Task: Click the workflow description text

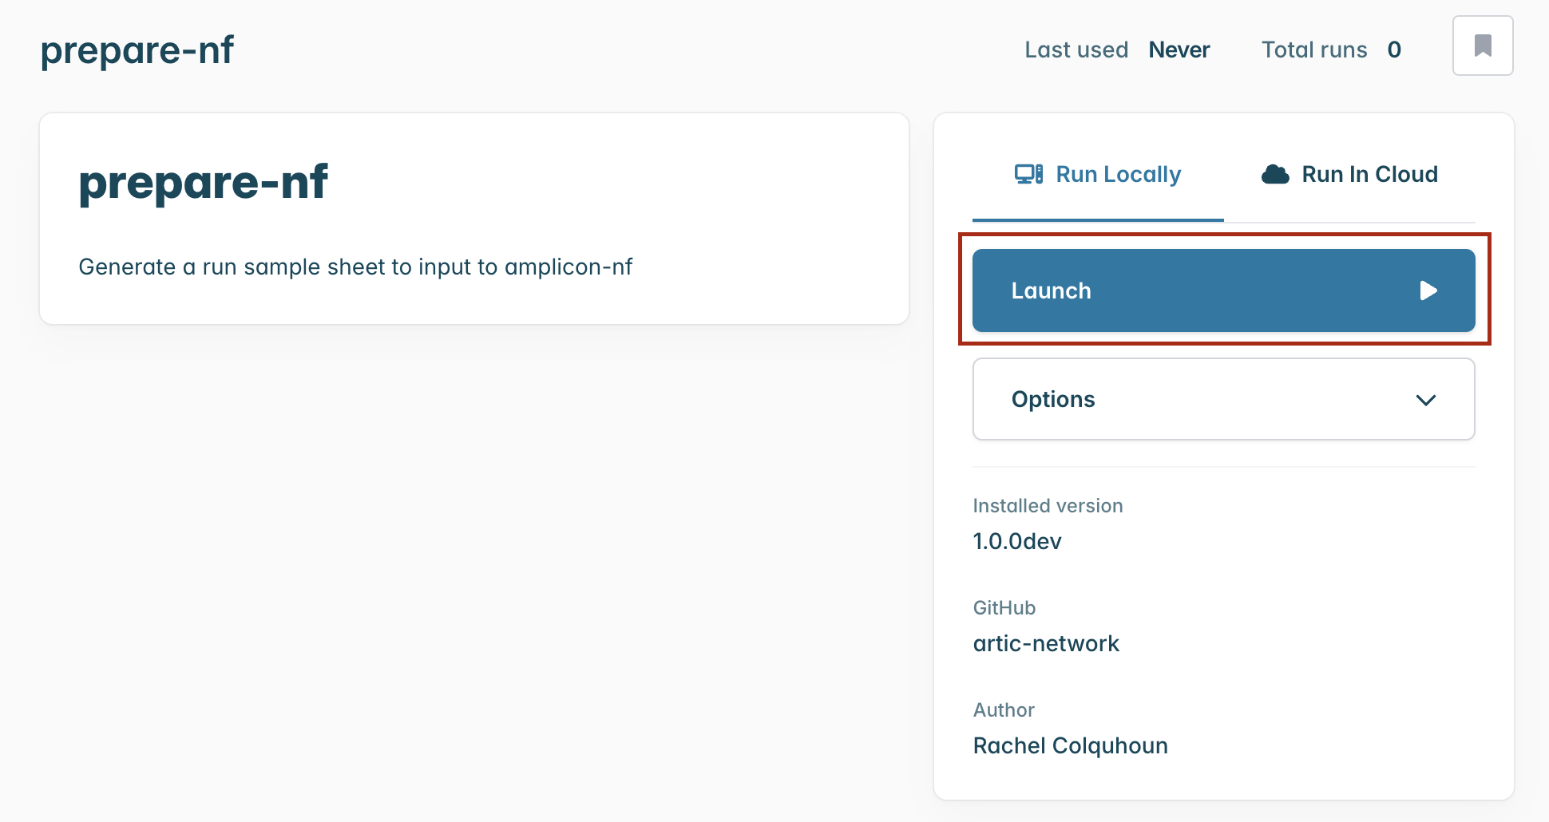Action: [355, 267]
